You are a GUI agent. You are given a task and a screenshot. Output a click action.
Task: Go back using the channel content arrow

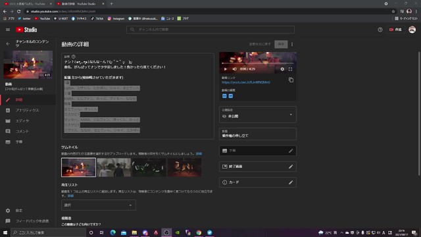tap(8, 43)
